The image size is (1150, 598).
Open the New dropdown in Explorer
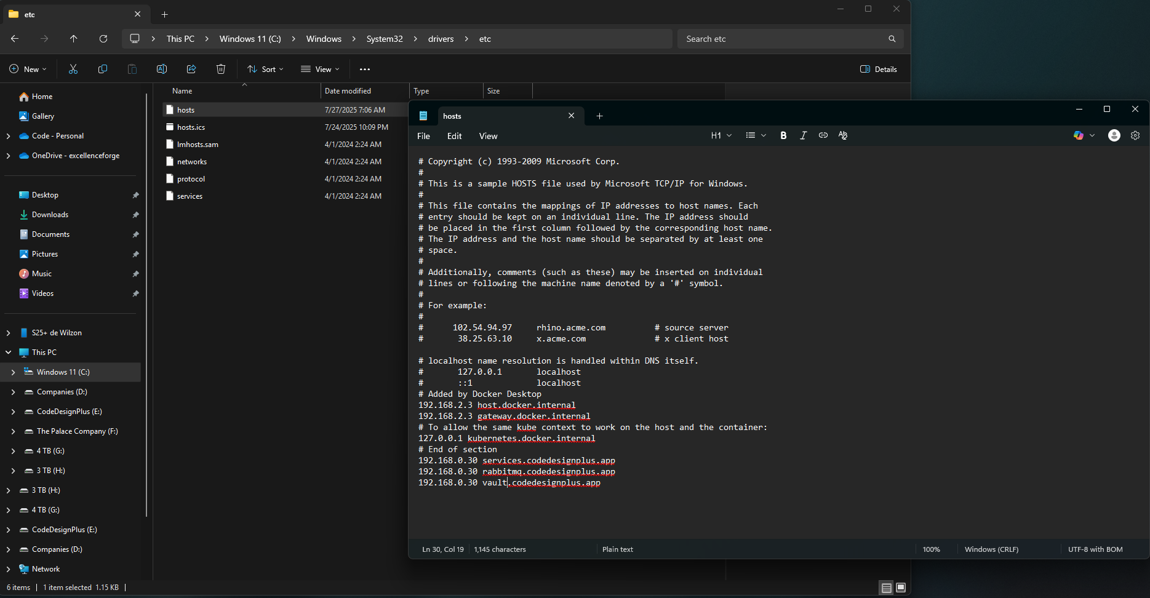[x=28, y=69]
